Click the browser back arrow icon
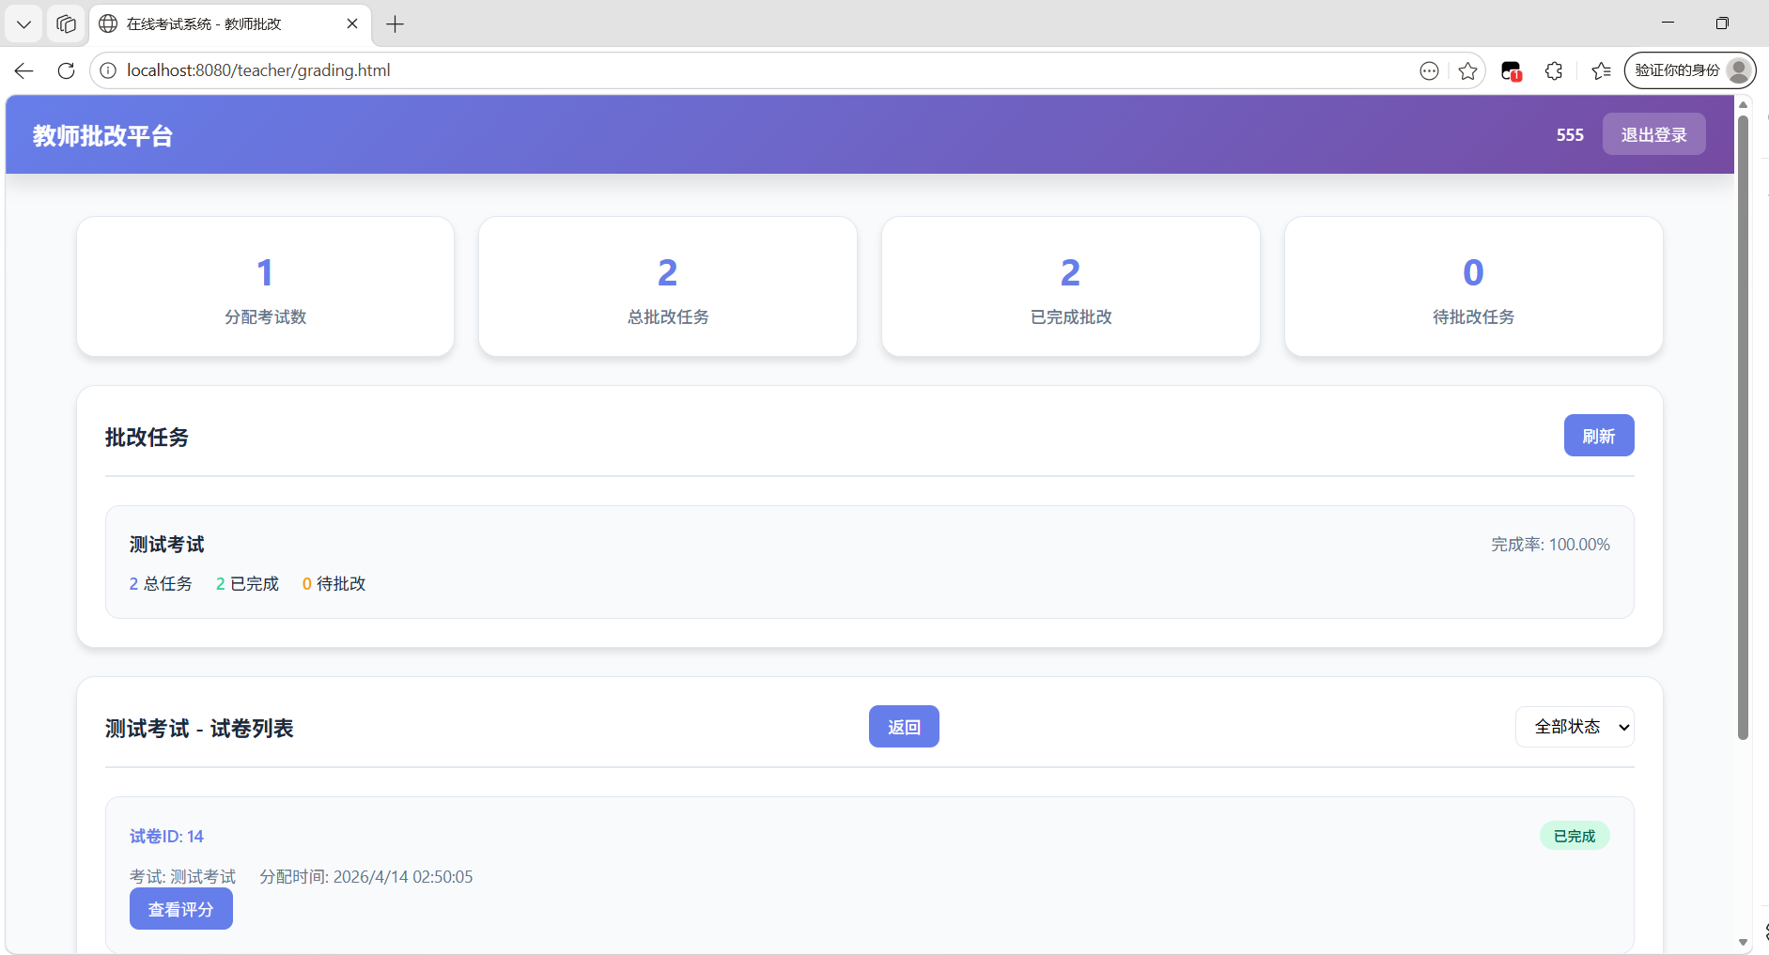This screenshot has height=955, width=1769. pyautogui.click(x=24, y=70)
